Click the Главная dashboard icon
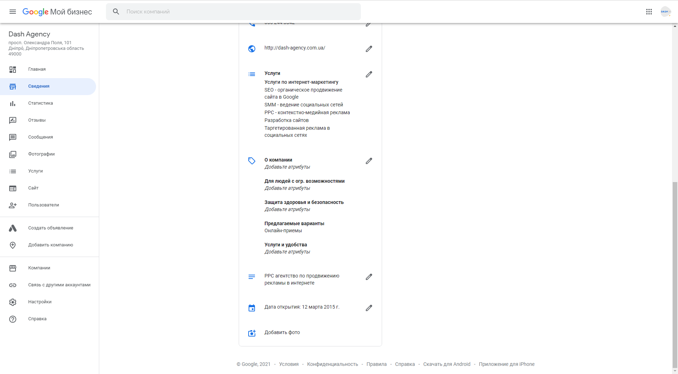Viewport: 678px width, 374px height. [13, 69]
